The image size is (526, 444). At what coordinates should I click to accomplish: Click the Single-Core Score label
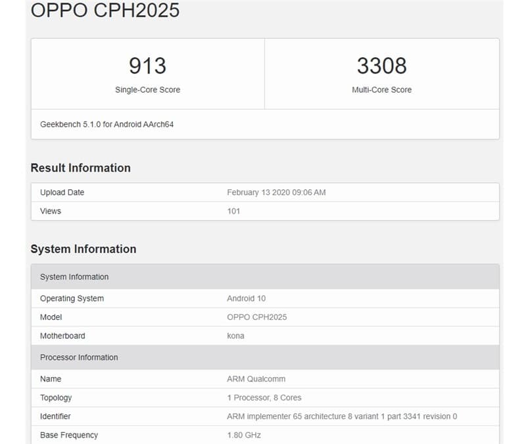pyautogui.click(x=147, y=90)
